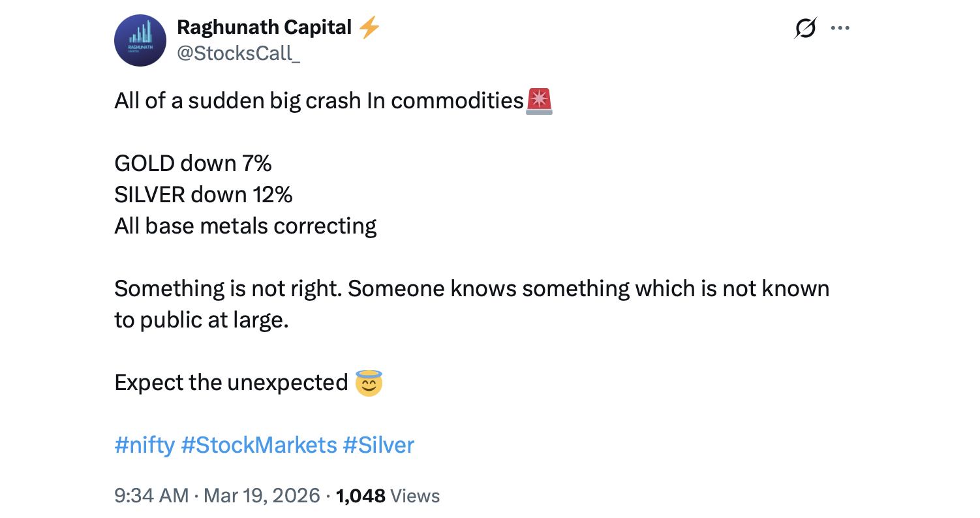Screen dimensions: 980x518
Task: Click the Mar 19, 2026 date
Action: [x=262, y=496]
